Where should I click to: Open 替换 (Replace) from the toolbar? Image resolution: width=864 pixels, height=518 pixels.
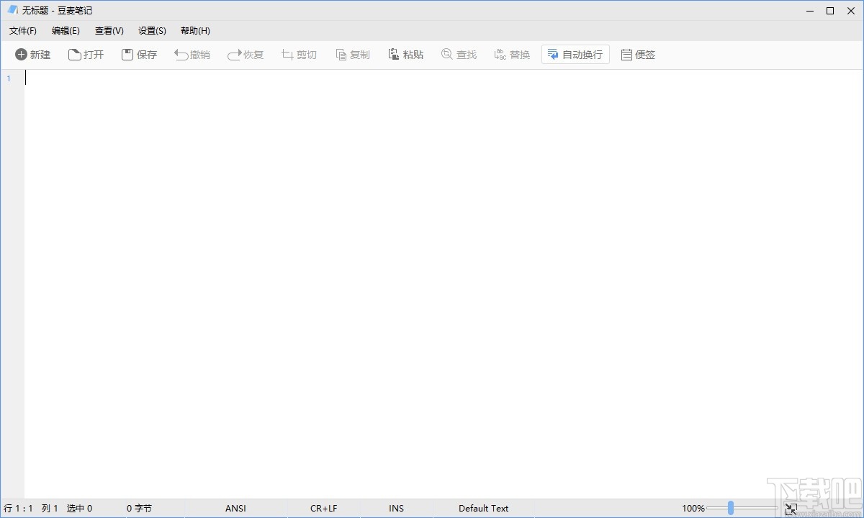[513, 55]
